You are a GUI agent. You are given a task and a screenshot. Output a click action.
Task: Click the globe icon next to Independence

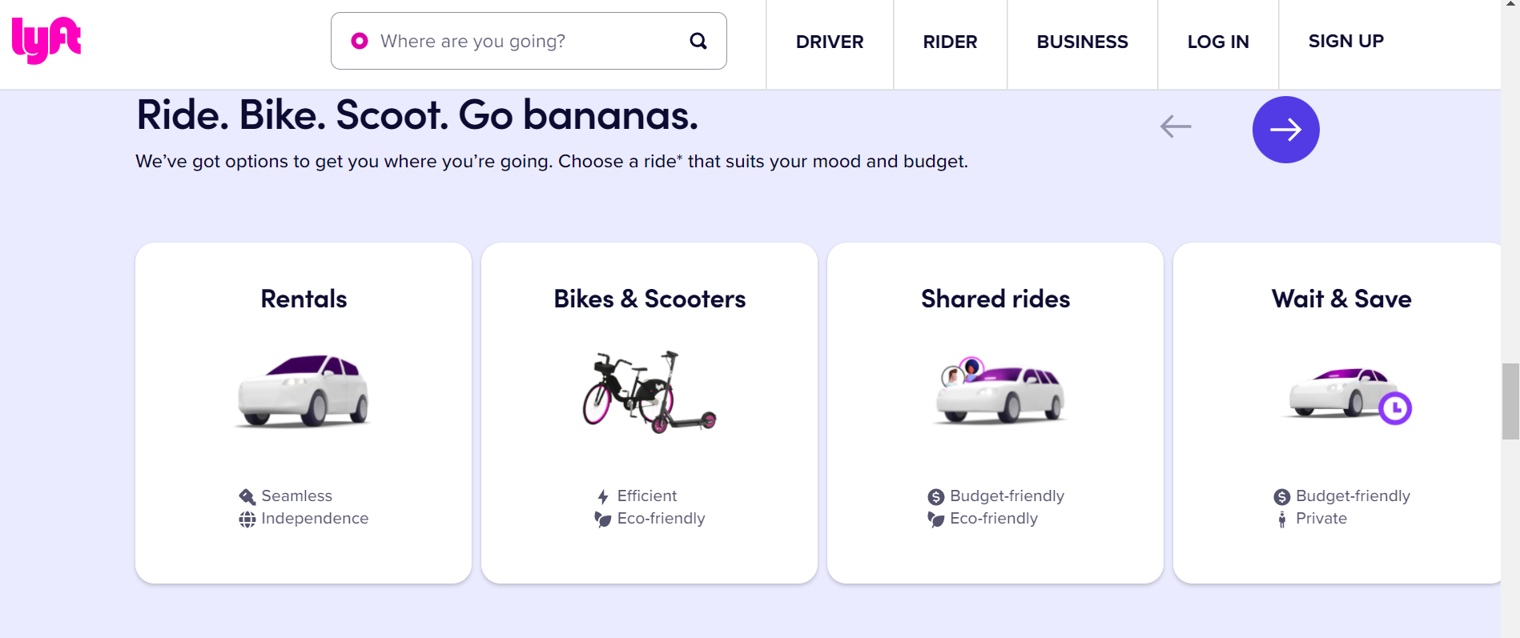(x=246, y=518)
